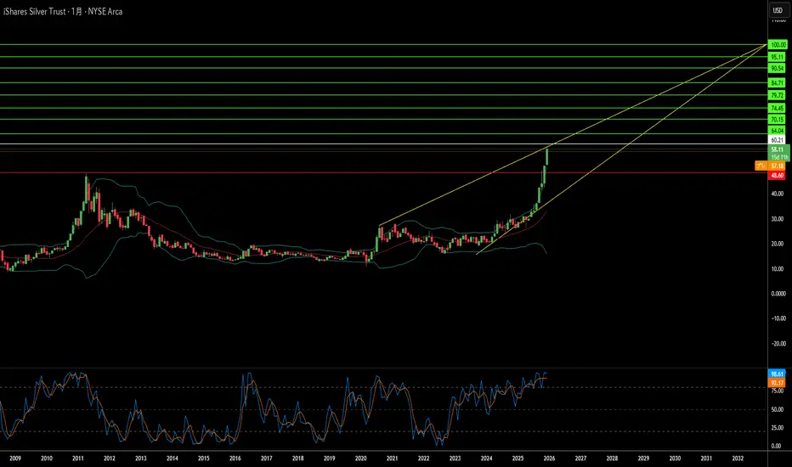The width and height of the screenshot is (792, 467).
Task: Click the 2030 year on time axis
Action: [675, 459]
